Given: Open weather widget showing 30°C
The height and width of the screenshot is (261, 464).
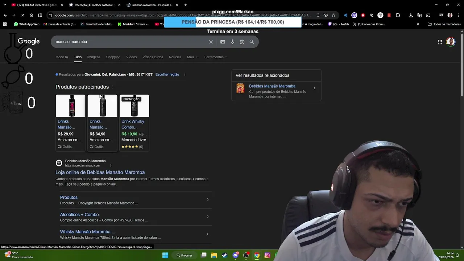Looking at the screenshot, I should pos(18,255).
